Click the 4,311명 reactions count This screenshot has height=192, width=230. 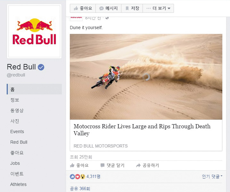[x=93, y=176]
